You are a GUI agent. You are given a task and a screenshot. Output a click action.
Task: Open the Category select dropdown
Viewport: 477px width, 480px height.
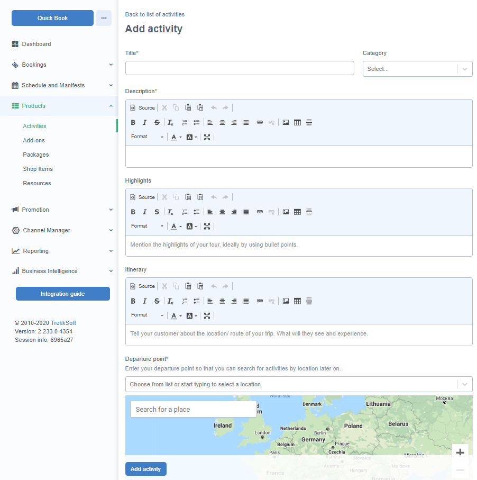pyautogui.click(x=417, y=69)
